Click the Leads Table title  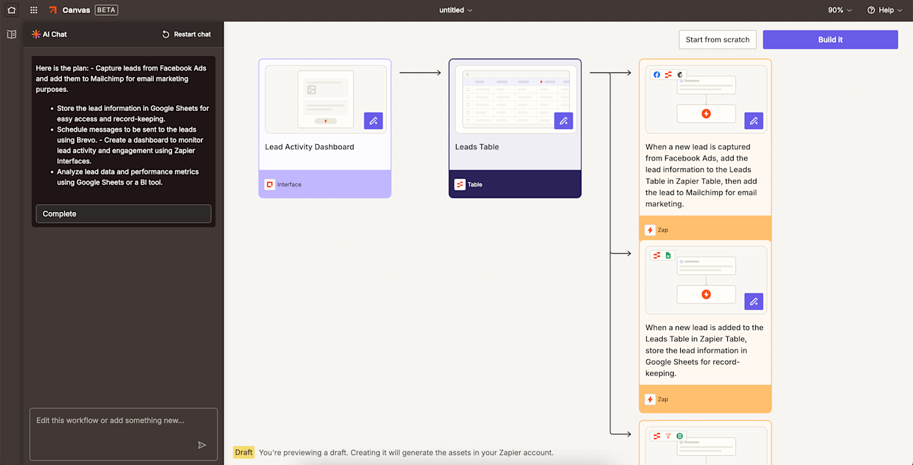tap(477, 147)
